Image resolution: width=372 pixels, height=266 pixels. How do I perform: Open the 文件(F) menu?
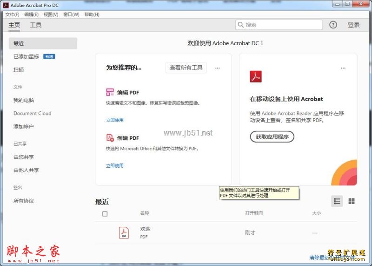pos(13,14)
